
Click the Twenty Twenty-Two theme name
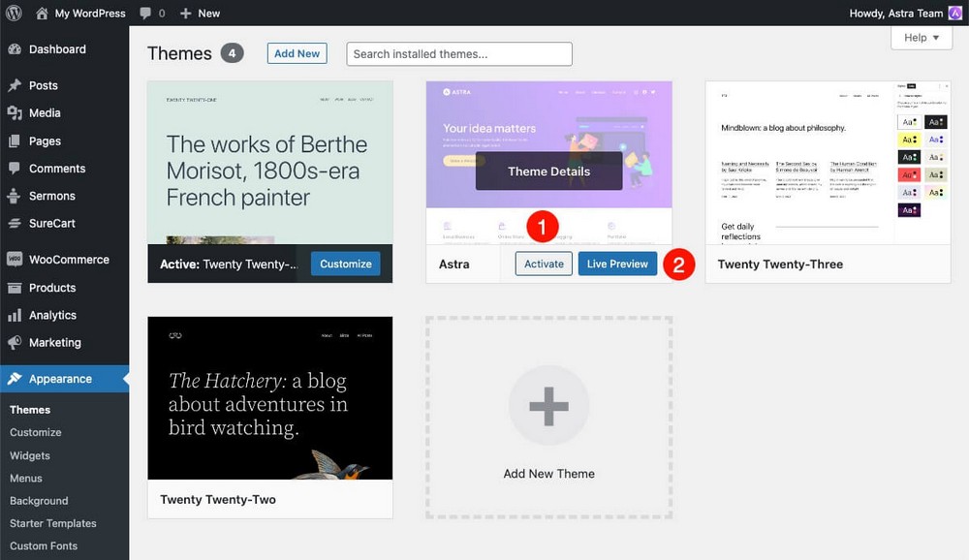[217, 499]
